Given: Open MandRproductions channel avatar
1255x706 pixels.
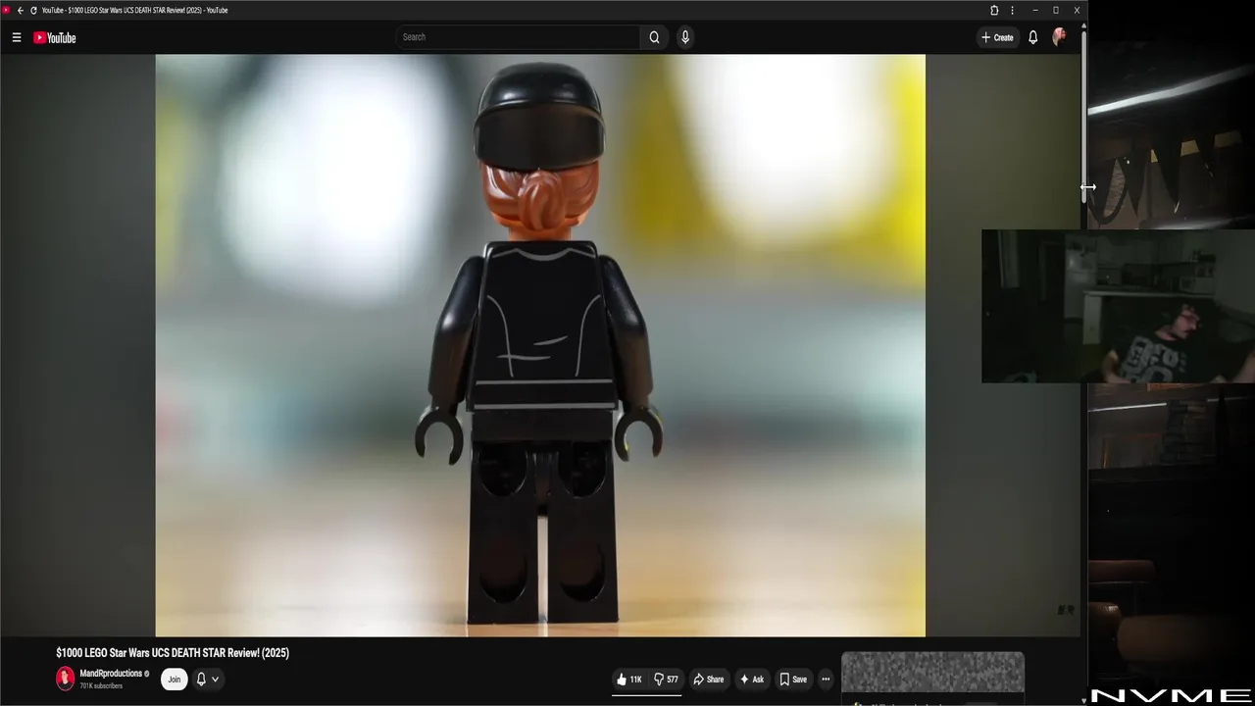Looking at the screenshot, I should click(x=65, y=679).
